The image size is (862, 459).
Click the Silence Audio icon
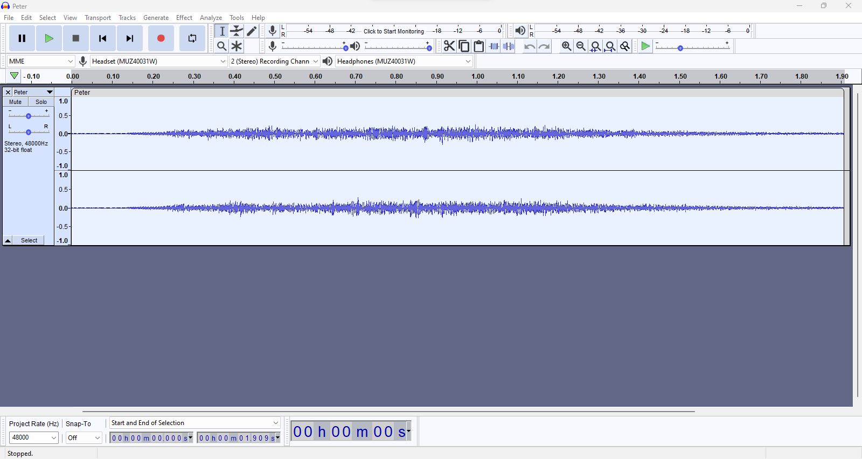click(x=509, y=46)
